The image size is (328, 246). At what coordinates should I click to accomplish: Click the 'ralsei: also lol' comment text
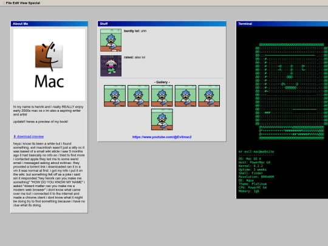coord(134,57)
